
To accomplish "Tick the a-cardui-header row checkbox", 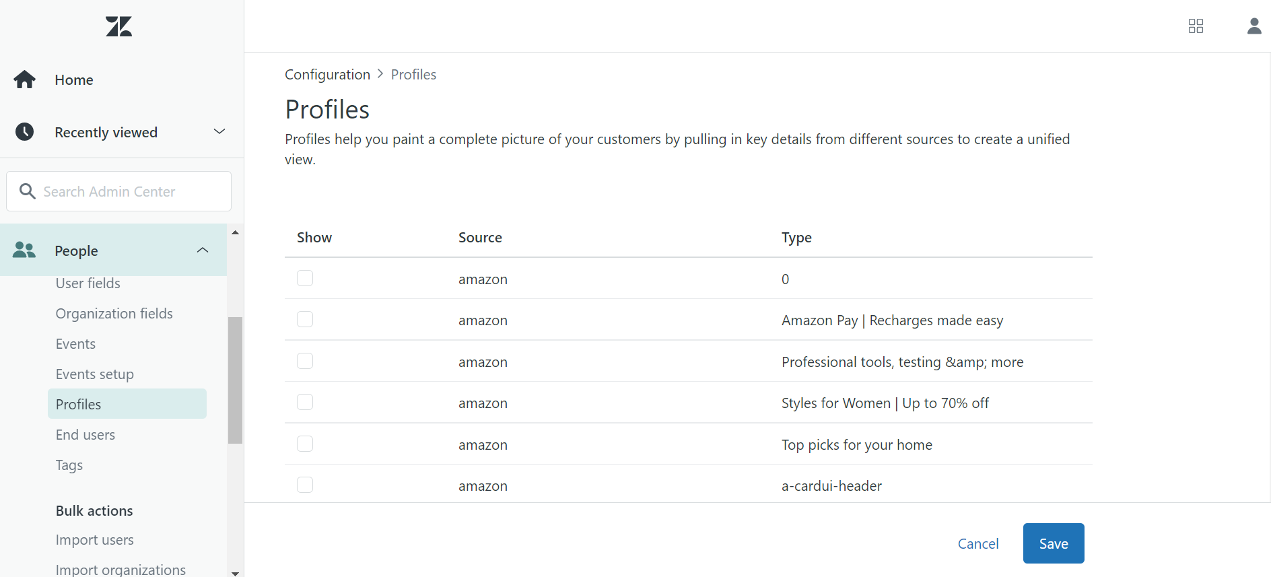I will click(305, 485).
